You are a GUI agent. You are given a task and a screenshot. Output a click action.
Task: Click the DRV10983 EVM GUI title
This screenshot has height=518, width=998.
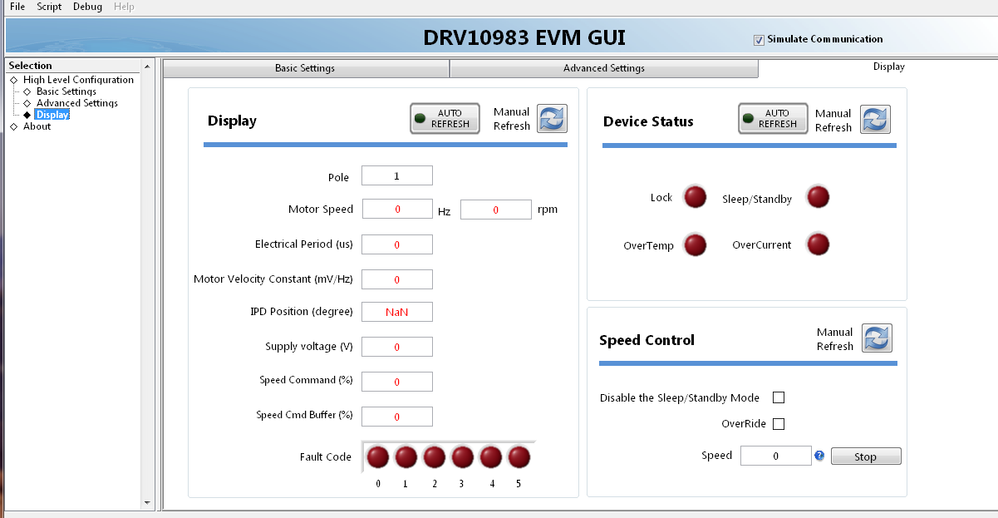pyautogui.click(x=524, y=37)
